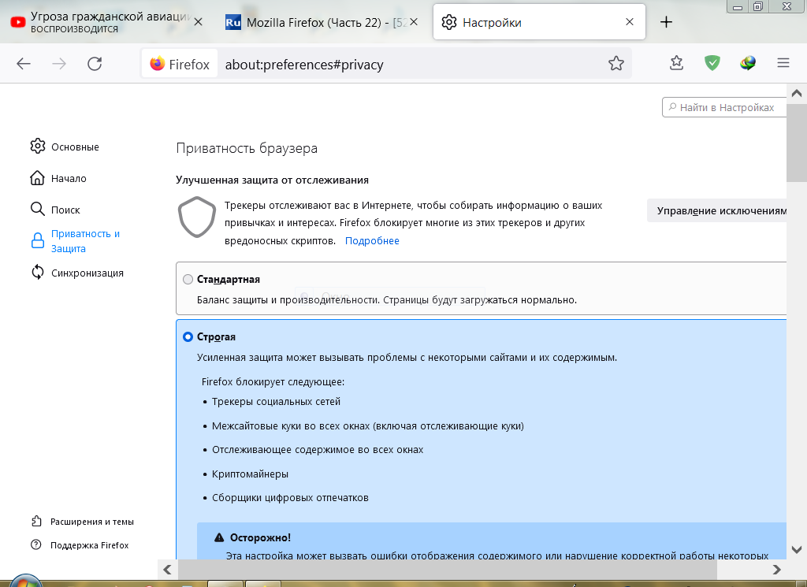Screen dimensions: 807x587
Task: Click the Улучшенная защита от отслеживания heading
Action: point(272,180)
